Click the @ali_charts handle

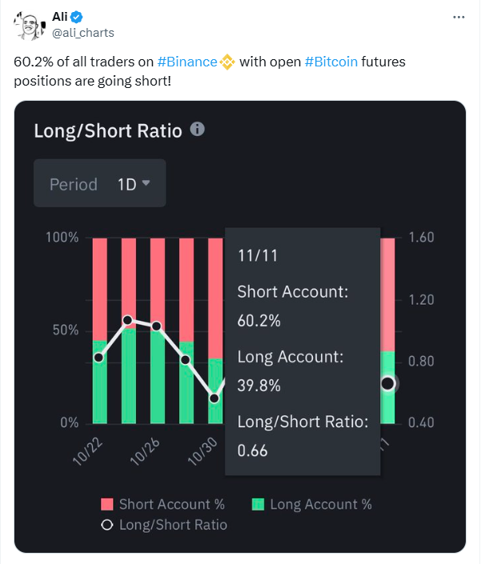click(x=83, y=33)
